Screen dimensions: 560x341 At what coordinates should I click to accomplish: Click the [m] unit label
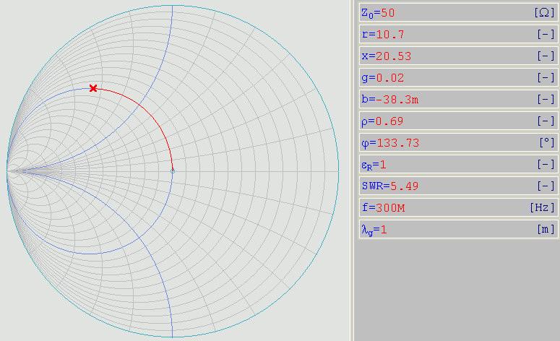(546, 229)
